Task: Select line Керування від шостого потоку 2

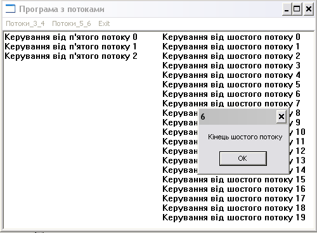Action: click(x=231, y=56)
